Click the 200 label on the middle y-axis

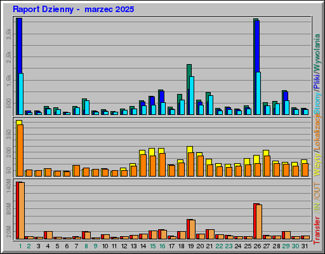(9, 152)
